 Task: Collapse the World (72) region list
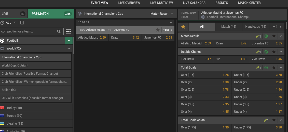(x=69, y=48)
